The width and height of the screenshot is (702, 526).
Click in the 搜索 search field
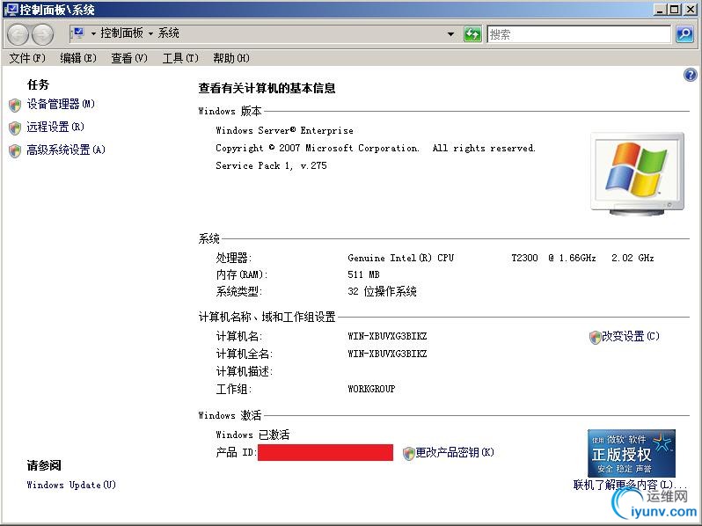579,34
